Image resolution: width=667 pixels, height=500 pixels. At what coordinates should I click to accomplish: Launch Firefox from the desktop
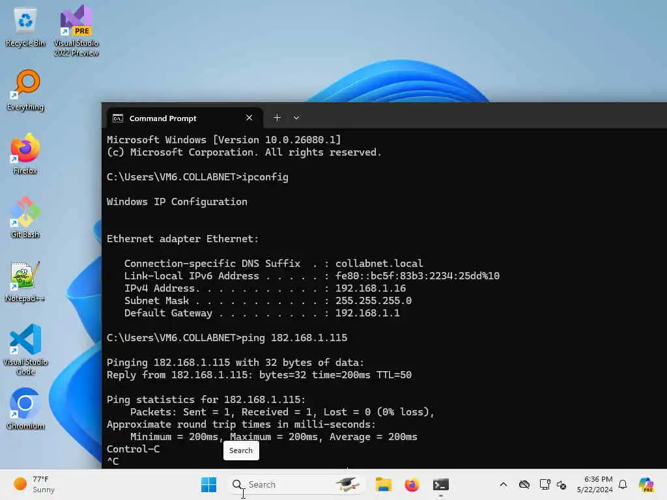point(25,154)
